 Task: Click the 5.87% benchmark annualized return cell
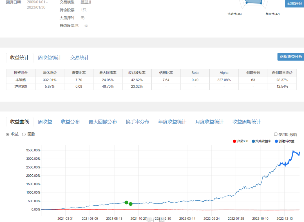[x=50, y=86]
